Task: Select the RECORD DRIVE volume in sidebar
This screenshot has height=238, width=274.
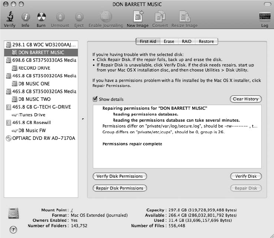Action: pyautogui.click(x=34, y=68)
